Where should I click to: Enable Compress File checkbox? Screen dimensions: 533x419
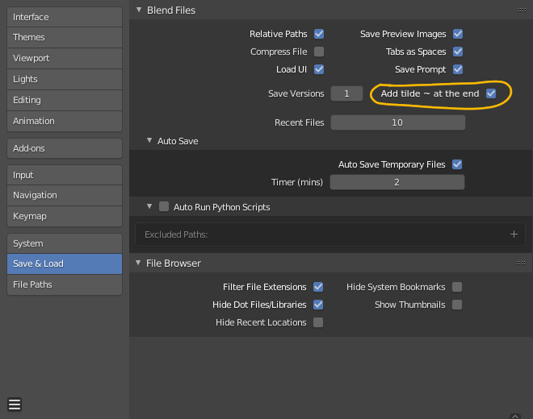click(x=319, y=52)
